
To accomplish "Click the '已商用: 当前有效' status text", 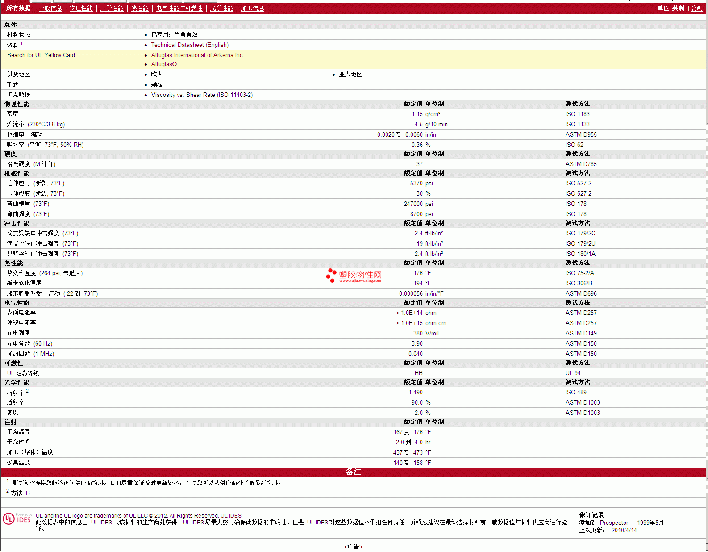I will point(174,34).
